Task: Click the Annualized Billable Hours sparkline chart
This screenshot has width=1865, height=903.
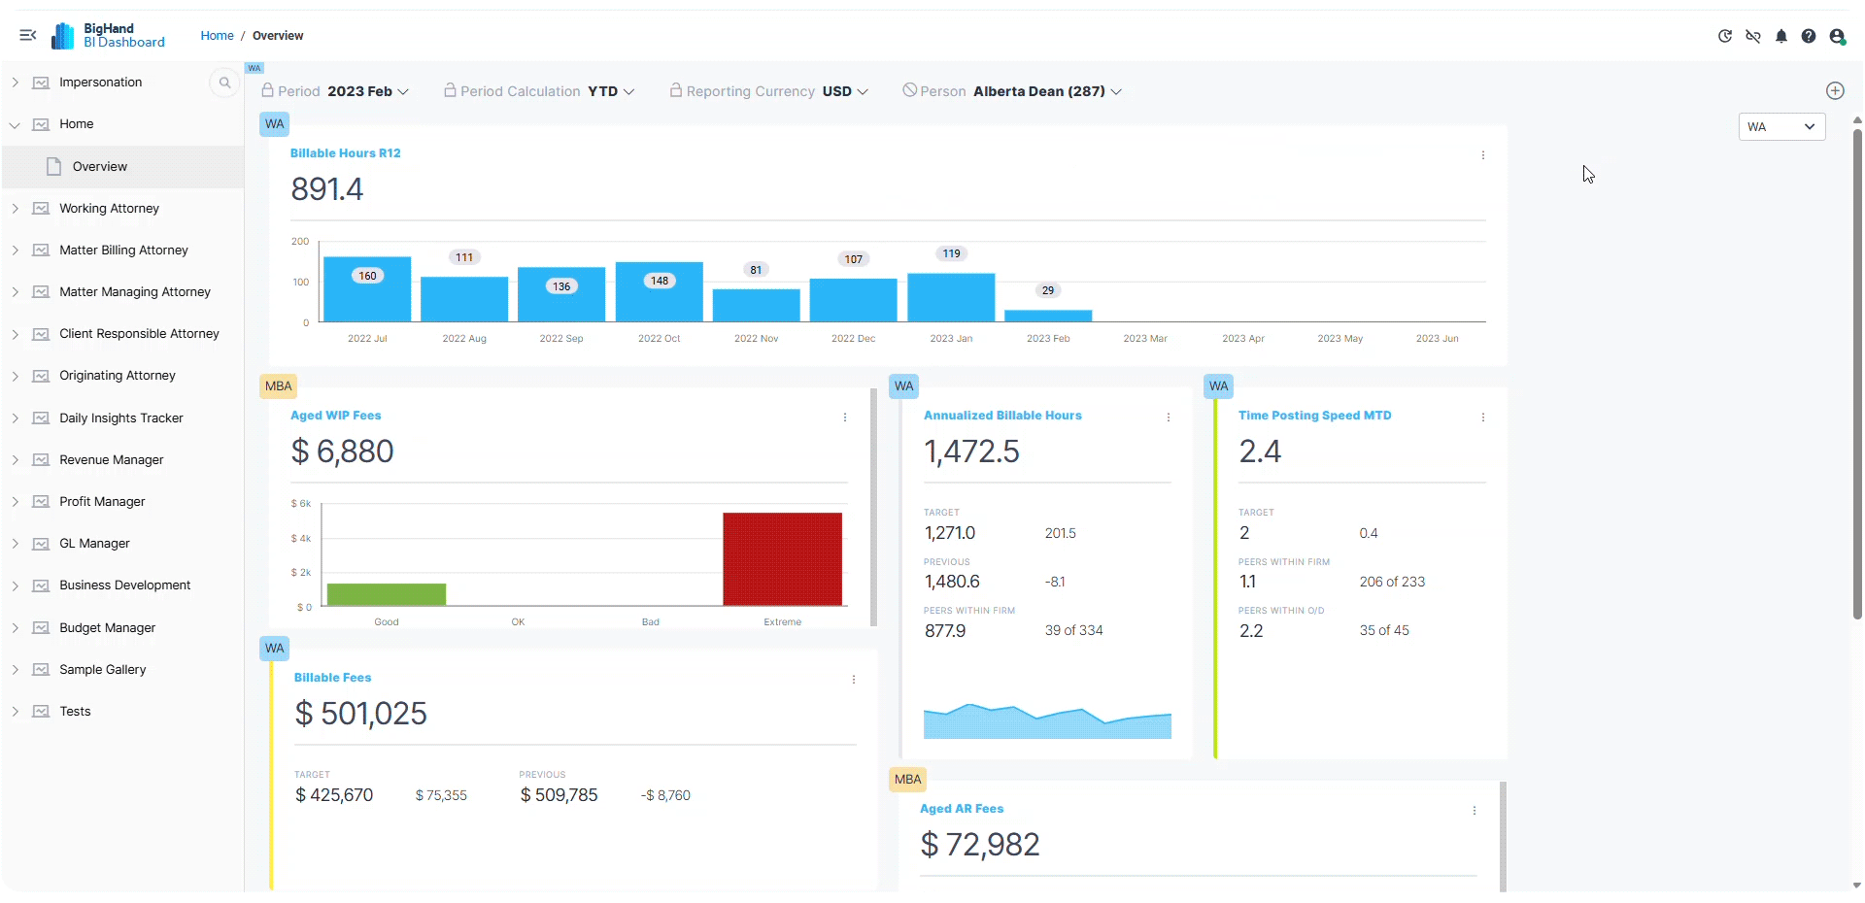Action: [1047, 721]
